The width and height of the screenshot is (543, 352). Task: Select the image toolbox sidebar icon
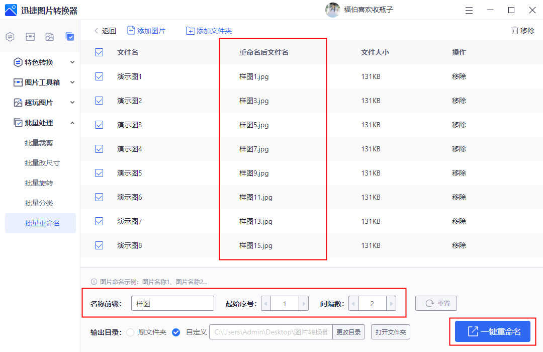[30, 37]
